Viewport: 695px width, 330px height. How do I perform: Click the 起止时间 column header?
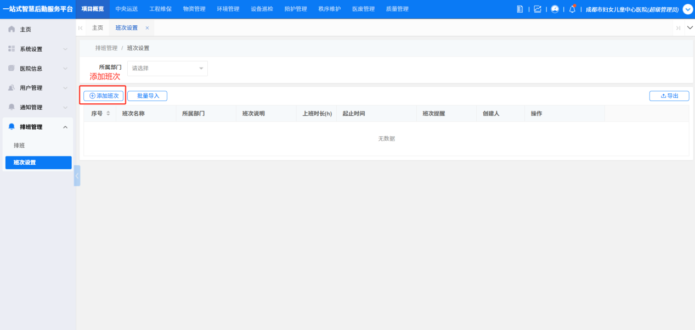click(x=353, y=114)
